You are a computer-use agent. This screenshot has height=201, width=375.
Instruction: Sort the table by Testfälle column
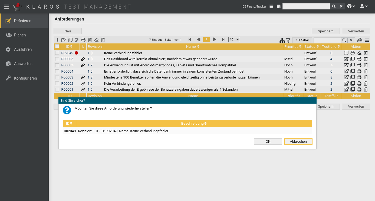point(331,47)
